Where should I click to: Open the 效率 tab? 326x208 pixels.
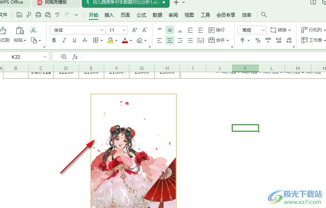coord(247,15)
